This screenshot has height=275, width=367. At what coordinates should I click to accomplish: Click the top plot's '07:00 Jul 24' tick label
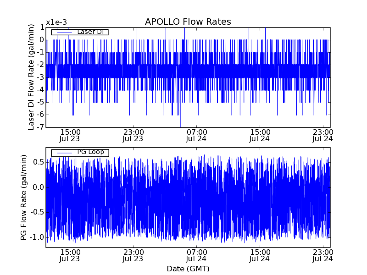coord(196,136)
